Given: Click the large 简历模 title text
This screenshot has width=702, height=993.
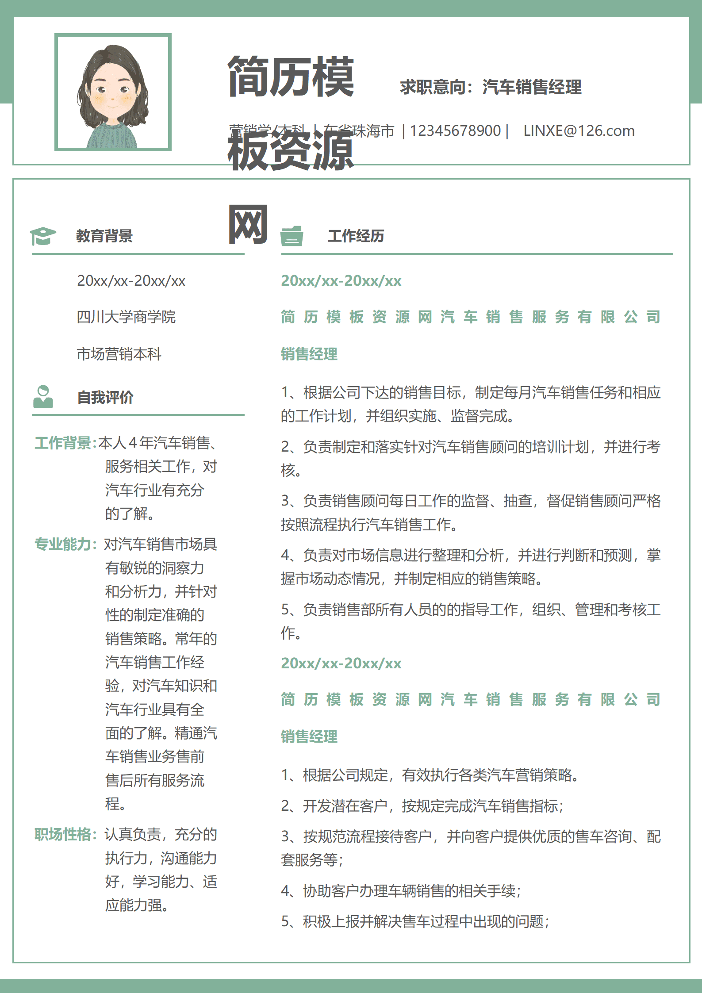Looking at the screenshot, I should pyautogui.click(x=291, y=77).
